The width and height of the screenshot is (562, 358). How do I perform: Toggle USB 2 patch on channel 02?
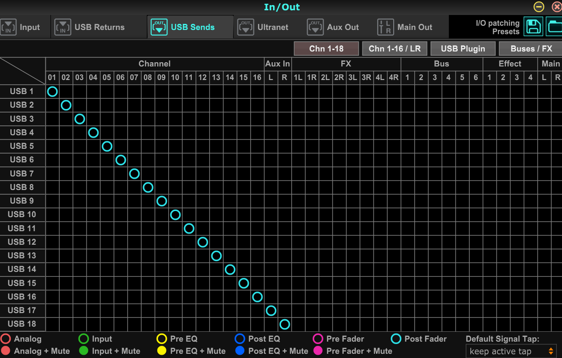66,105
